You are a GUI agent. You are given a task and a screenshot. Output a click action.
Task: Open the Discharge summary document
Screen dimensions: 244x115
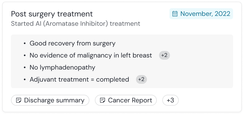[50, 100]
